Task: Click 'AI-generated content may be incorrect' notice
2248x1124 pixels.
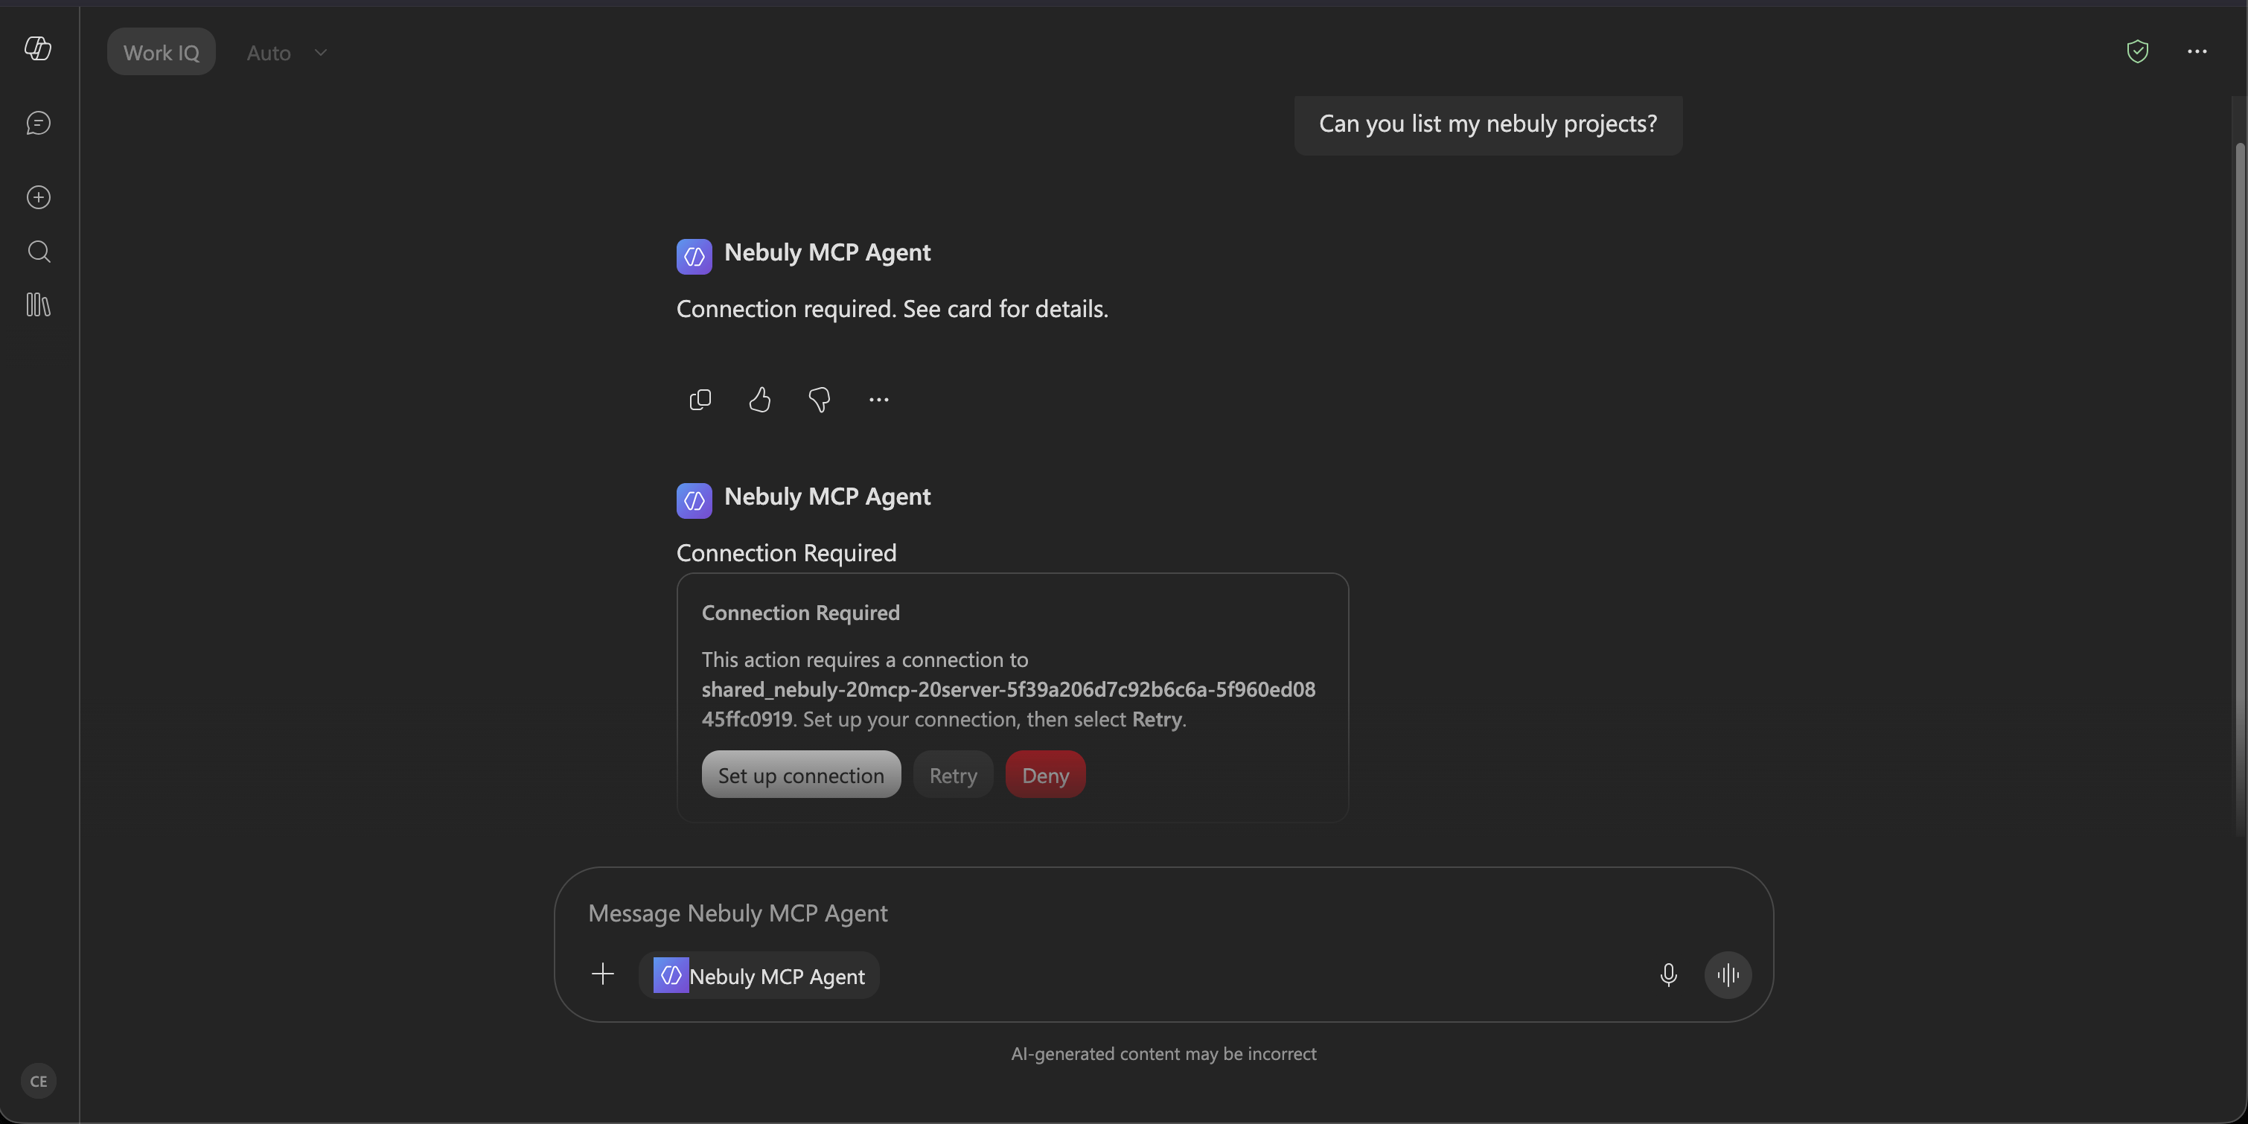Action: pyautogui.click(x=1163, y=1054)
